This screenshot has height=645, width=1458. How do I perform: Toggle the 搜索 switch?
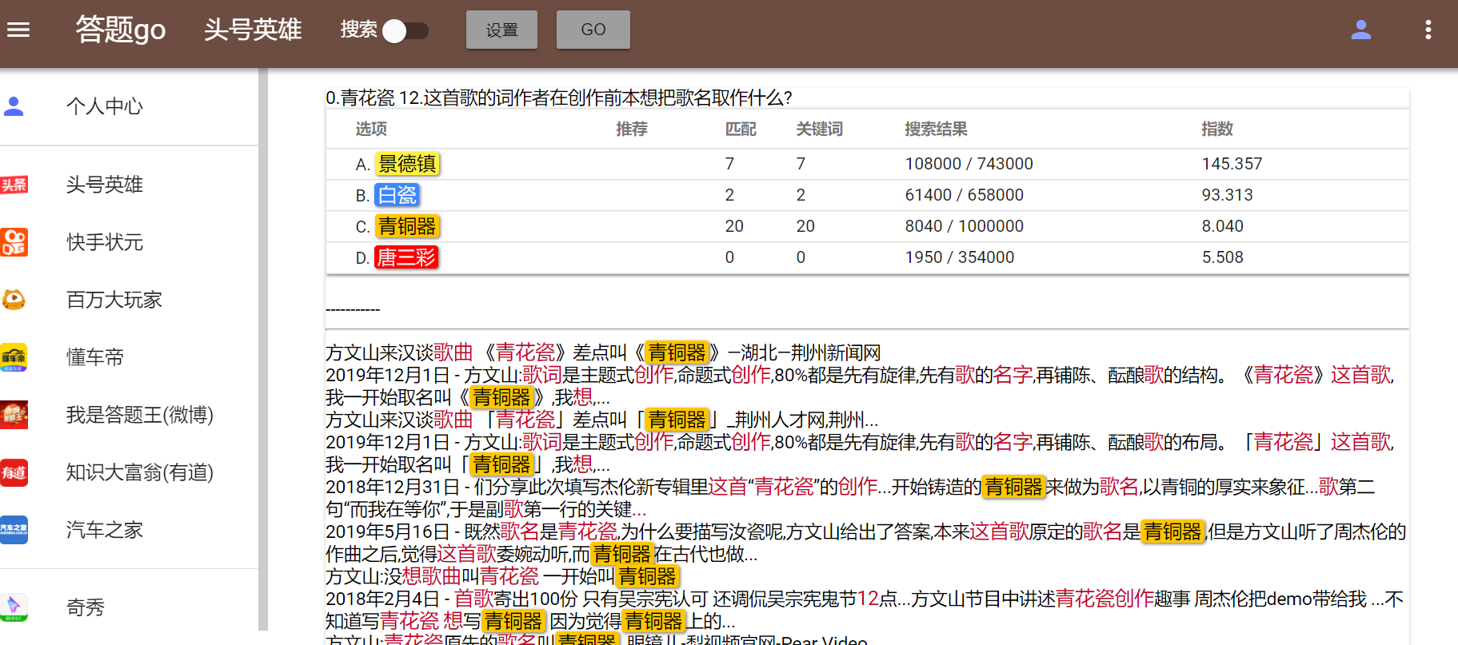point(405,30)
